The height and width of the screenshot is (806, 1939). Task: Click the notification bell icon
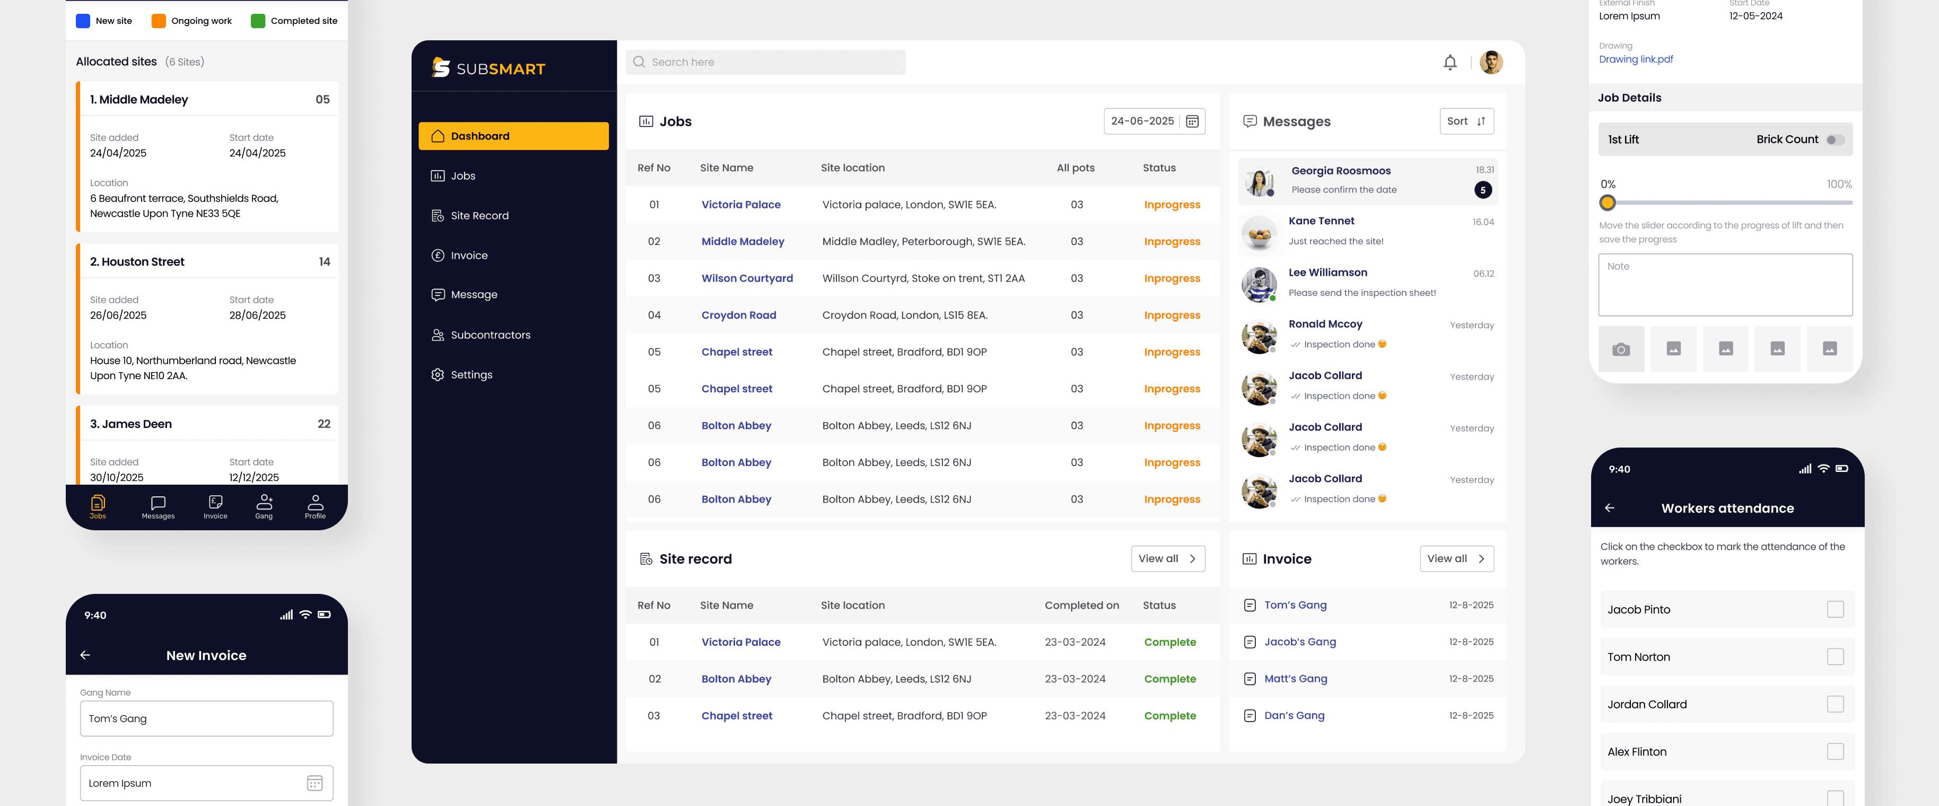[x=1449, y=63]
